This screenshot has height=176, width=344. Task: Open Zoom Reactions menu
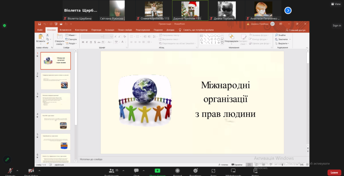tap(195, 172)
